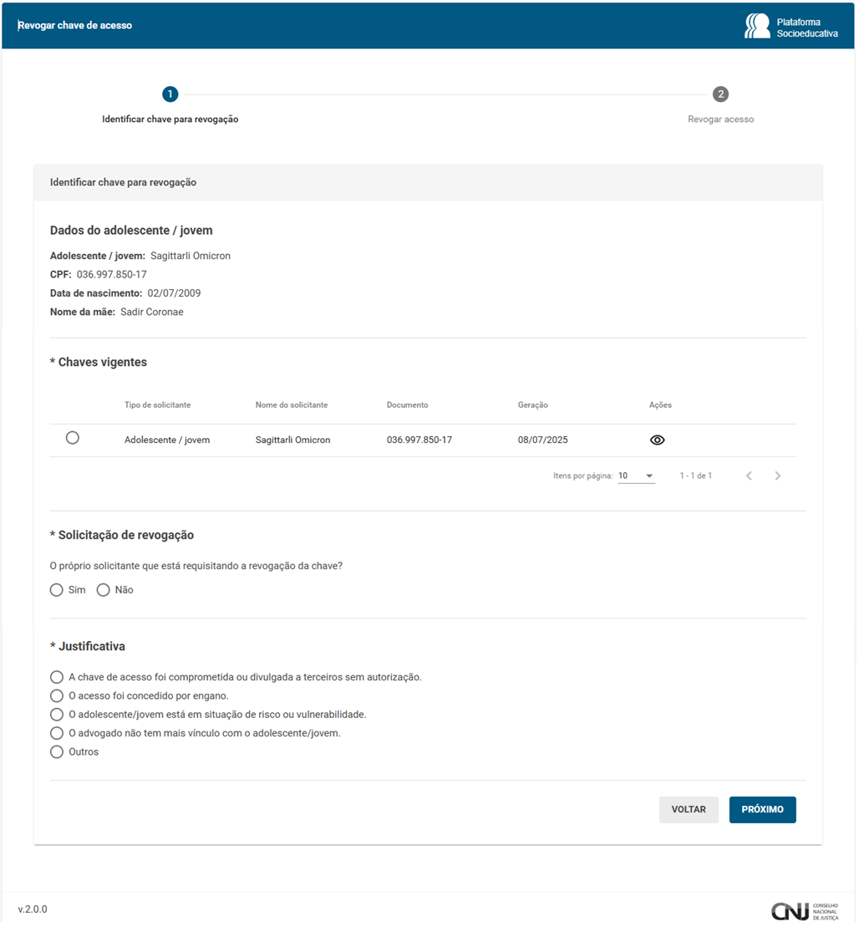Viewport: 859px width, 932px height.
Task: Select justification: key was compromised
Action: (57, 677)
